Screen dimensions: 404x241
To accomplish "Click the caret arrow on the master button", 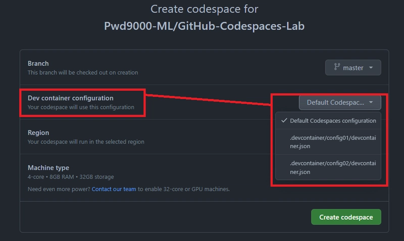I will click(371, 67).
